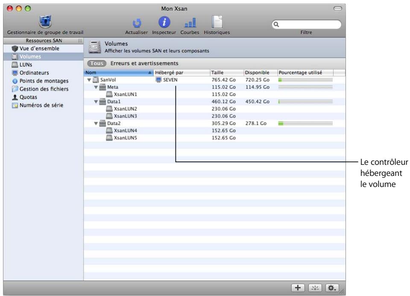Select the Tous filter tab
This screenshot has width=410, height=296.
pos(97,63)
